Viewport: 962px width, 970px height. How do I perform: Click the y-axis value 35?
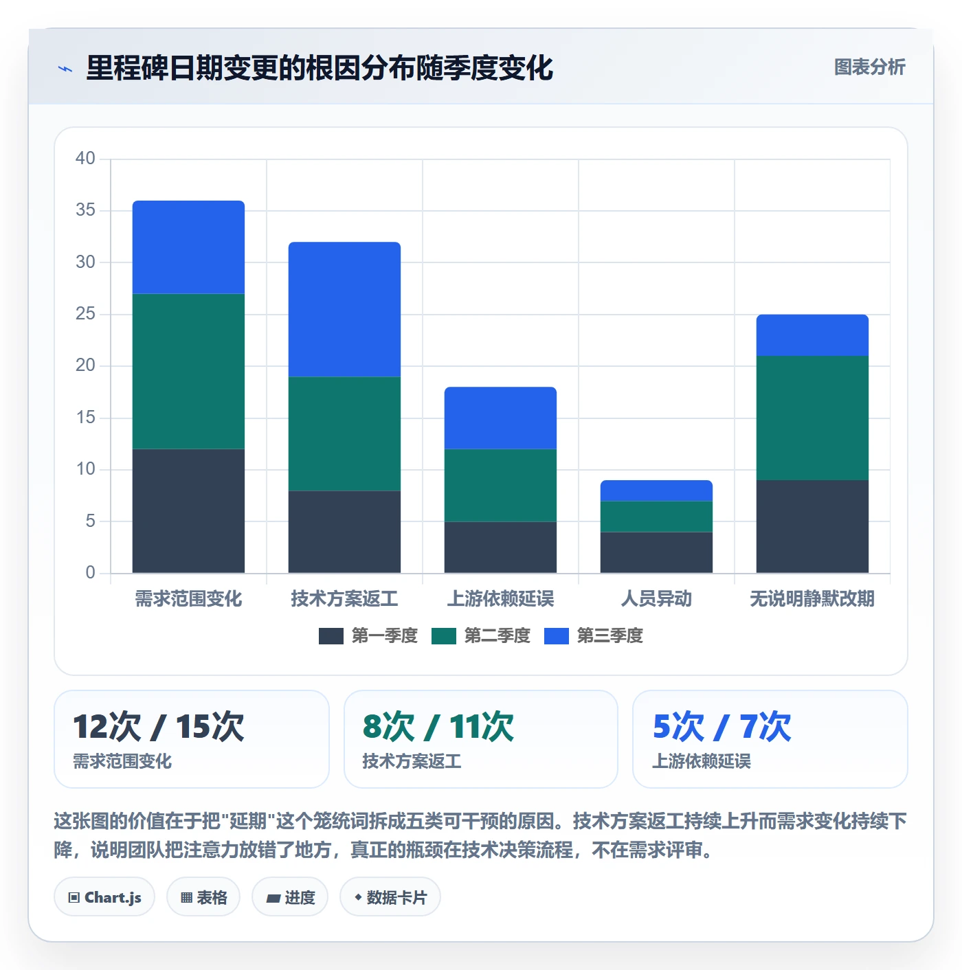[x=85, y=210]
